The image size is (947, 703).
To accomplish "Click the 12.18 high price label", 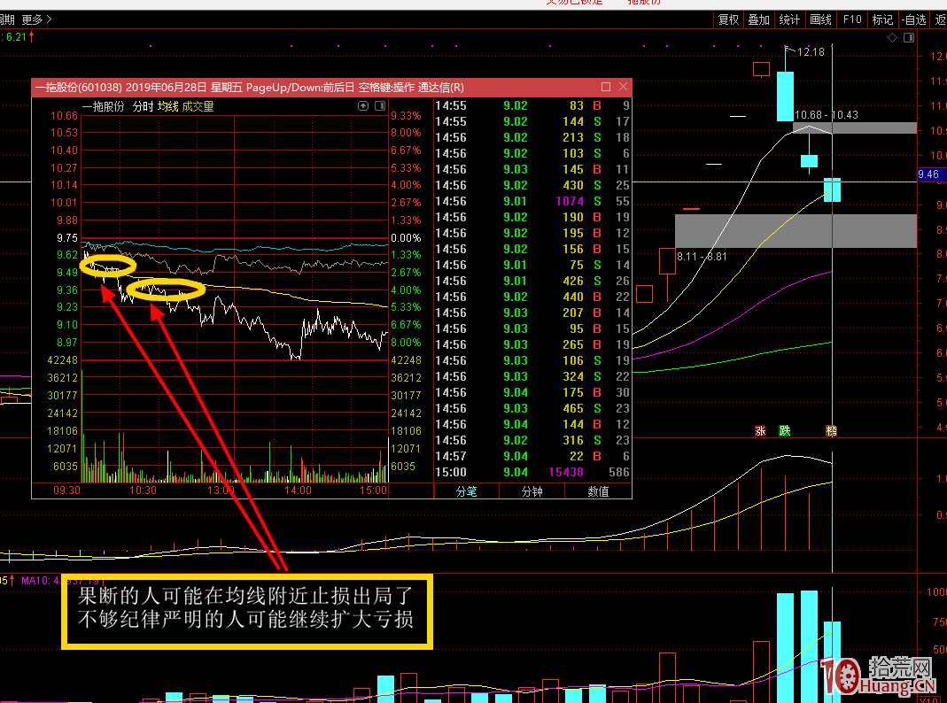I will 811,52.
